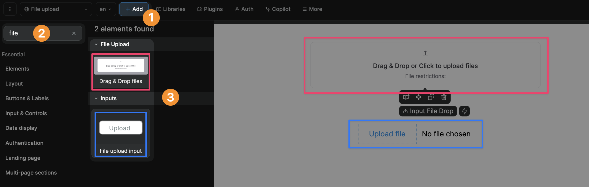Click the Essential section heading

(x=13, y=54)
